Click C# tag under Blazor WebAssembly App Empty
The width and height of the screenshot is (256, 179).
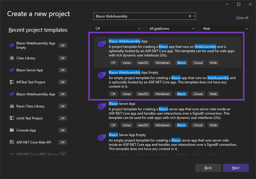[x=113, y=94]
